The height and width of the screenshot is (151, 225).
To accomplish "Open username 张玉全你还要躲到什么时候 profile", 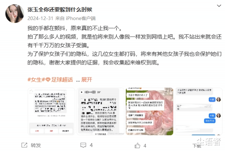I will tap(60, 10).
